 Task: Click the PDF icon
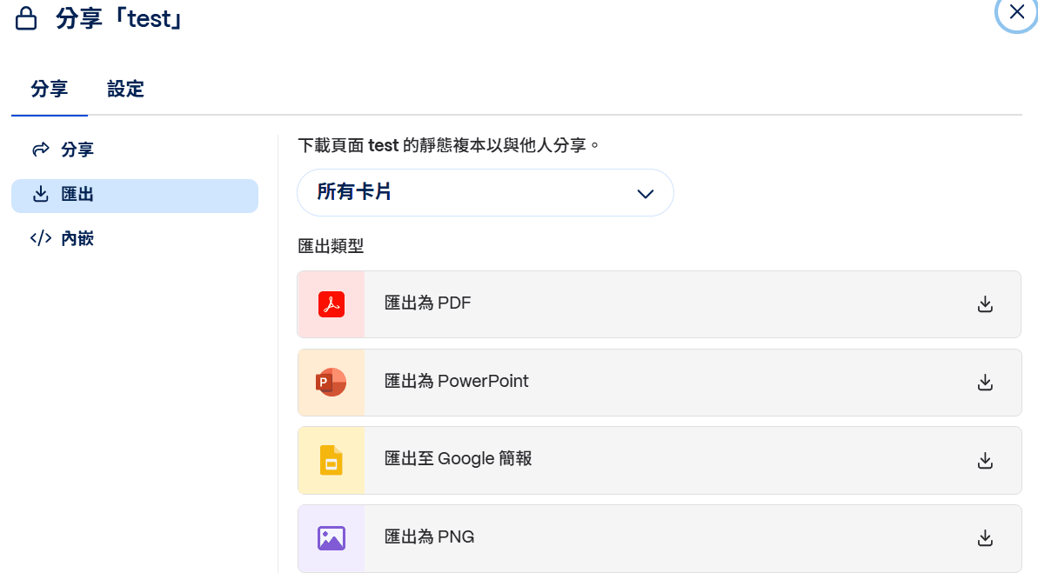click(331, 304)
